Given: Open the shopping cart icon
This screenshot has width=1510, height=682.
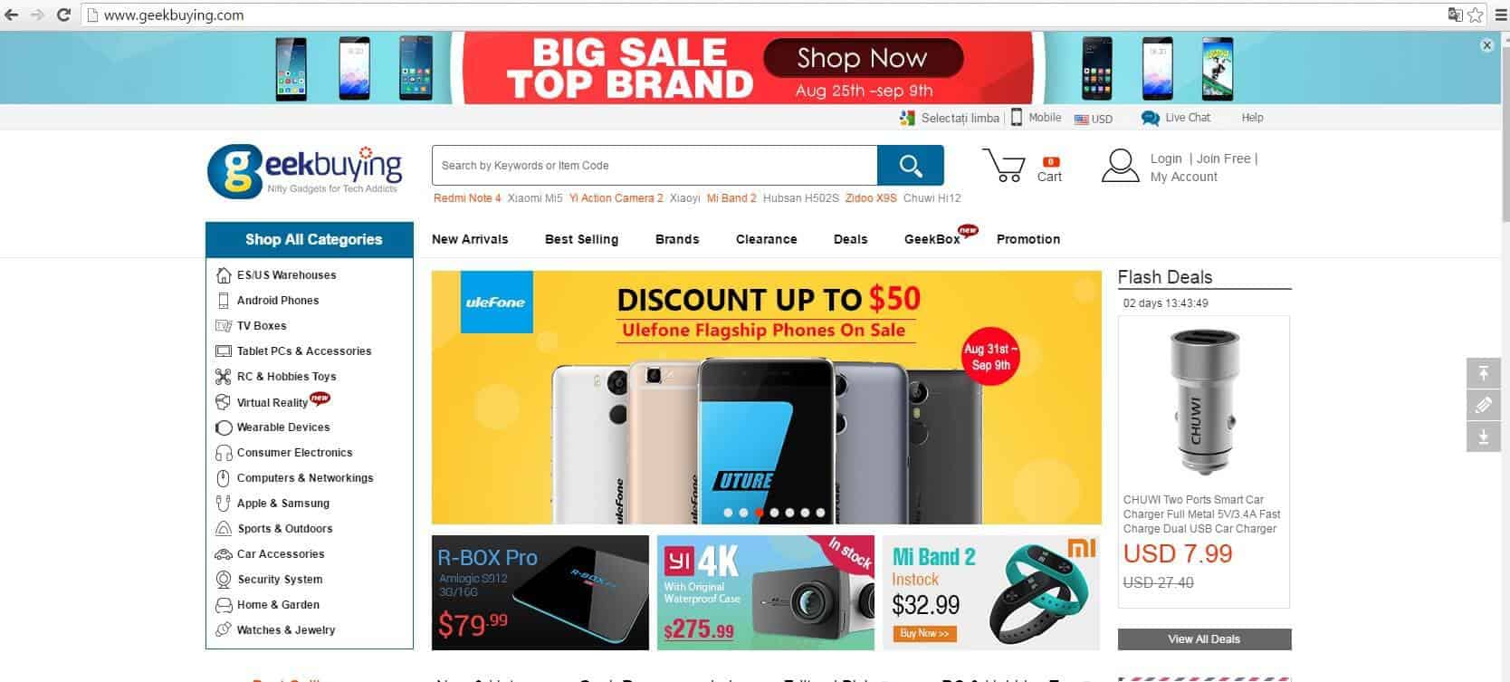Looking at the screenshot, I should click(1004, 166).
